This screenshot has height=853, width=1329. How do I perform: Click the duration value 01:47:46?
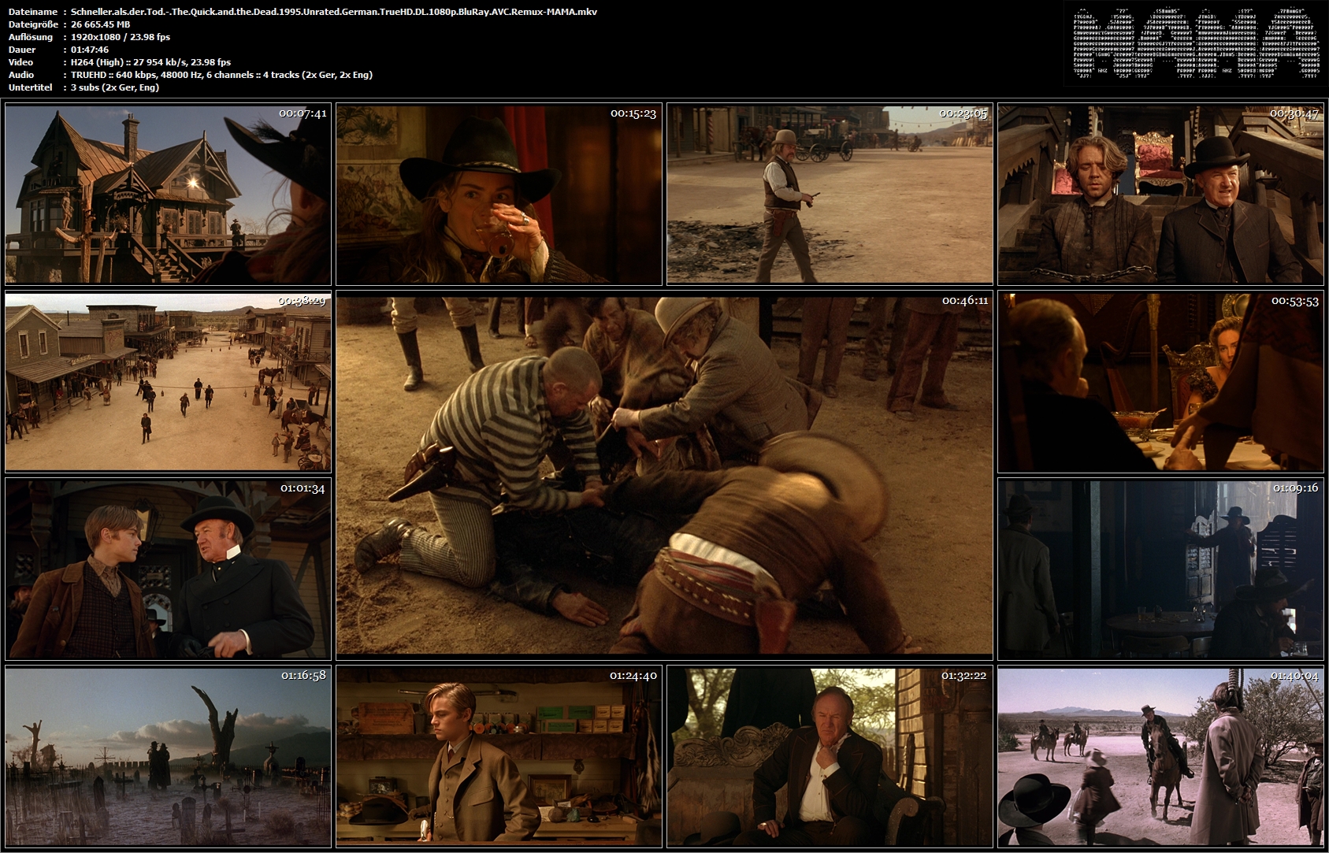[x=90, y=50]
